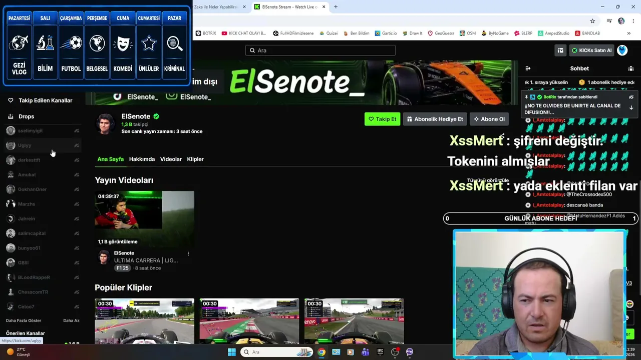This screenshot has width=641, height=360.
Task: Hide the pinned BotRix chat message
Action: click(631, 97)
